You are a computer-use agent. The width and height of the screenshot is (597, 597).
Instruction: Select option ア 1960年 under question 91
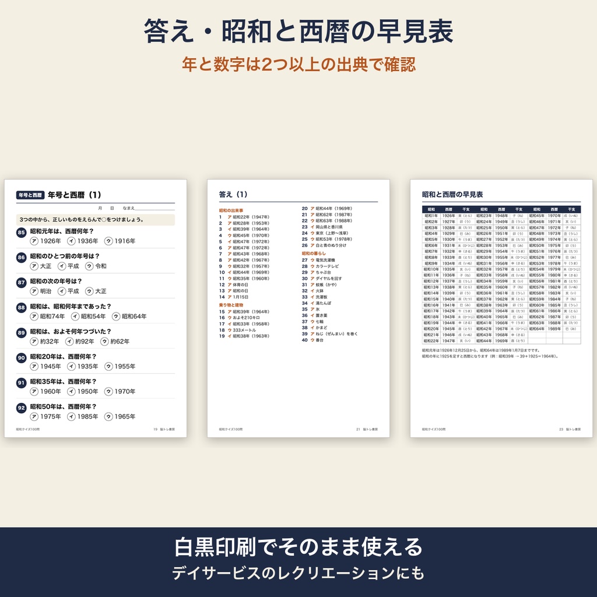click(x=45, y=391)
